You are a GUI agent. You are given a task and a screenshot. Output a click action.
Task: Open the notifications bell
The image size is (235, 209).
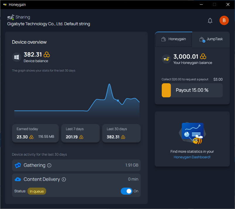point(210,21)
